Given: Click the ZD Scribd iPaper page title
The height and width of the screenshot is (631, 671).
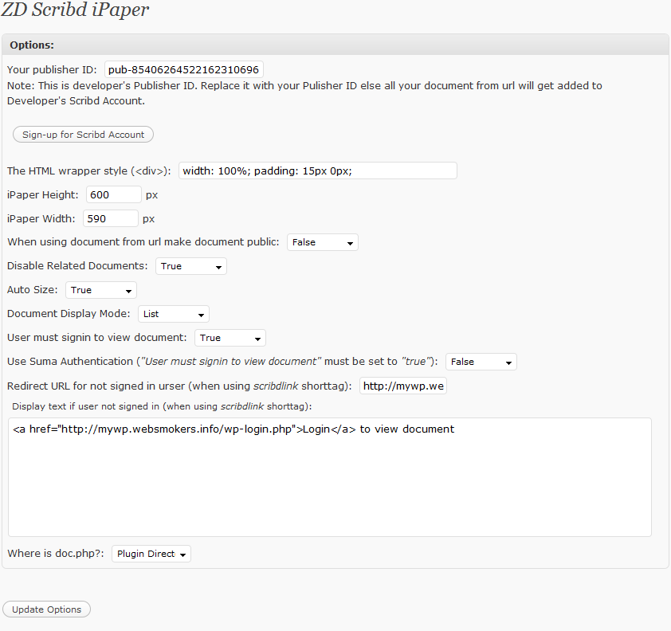Looking at the screenshot, I should (x=75, y=10).
